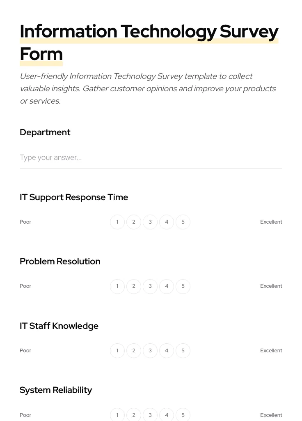Rate Problem Resolution as 4
Image resolution: width=302 pixels, height=421 pixels.
tap(167, 286)
